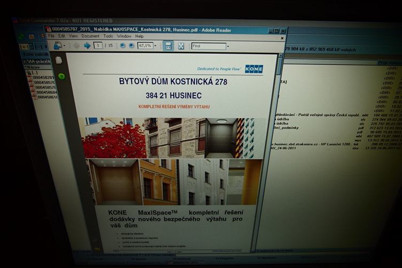Open the File menu in Adobe Reader

click(x=51, y=36)
